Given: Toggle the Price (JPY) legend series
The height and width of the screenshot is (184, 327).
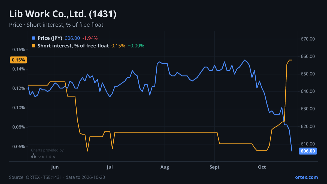Looking at the screenshot, I should click(x=50, y=38).
